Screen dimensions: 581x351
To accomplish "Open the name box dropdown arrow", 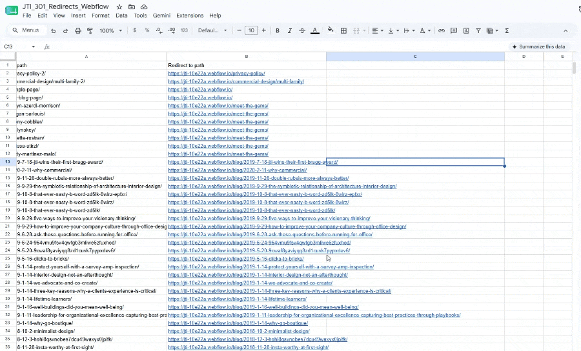I will (x=34, y=46).
